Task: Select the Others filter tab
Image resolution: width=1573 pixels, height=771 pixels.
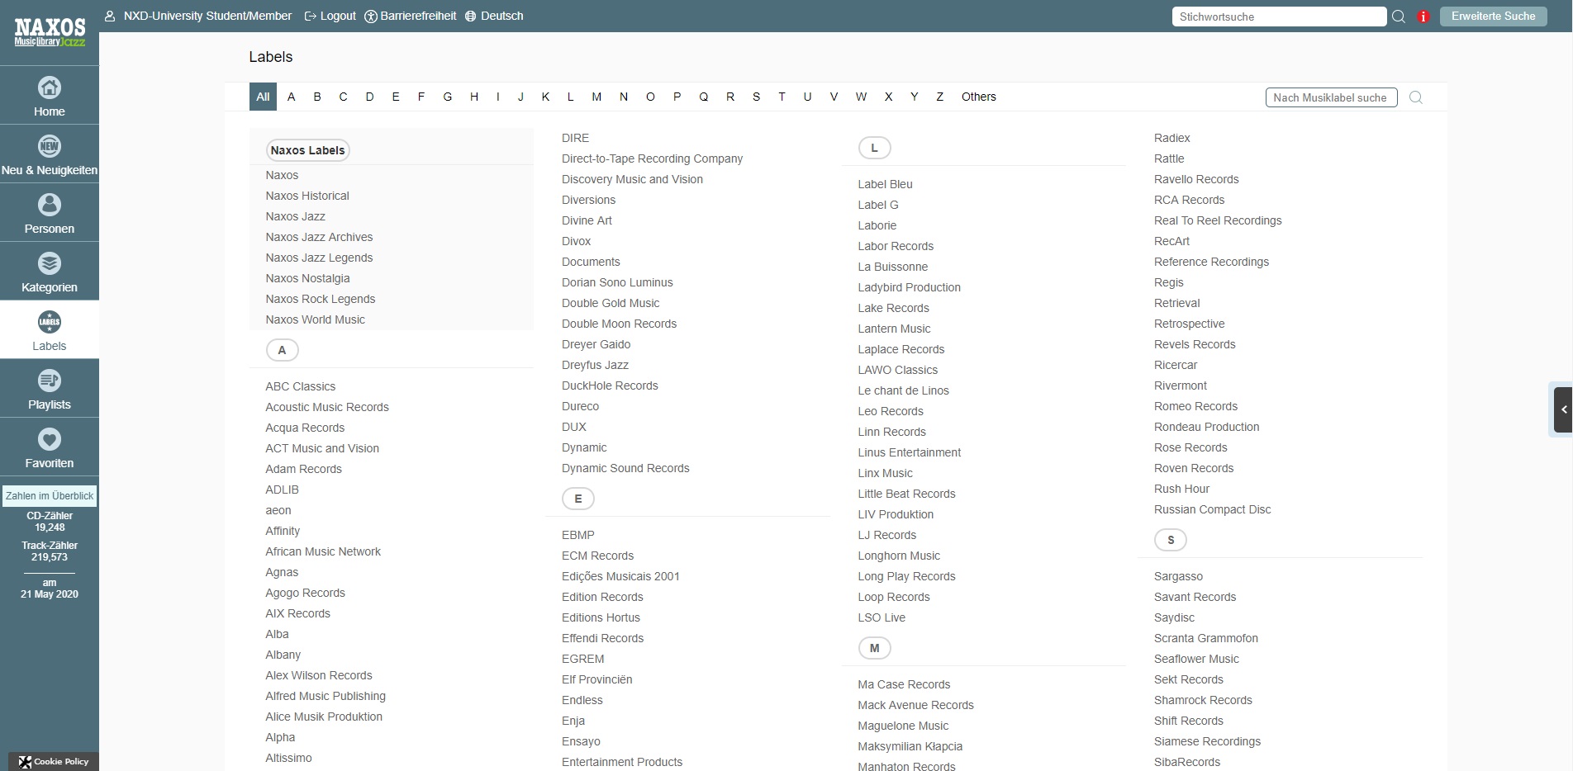Action: click(978, 97)
